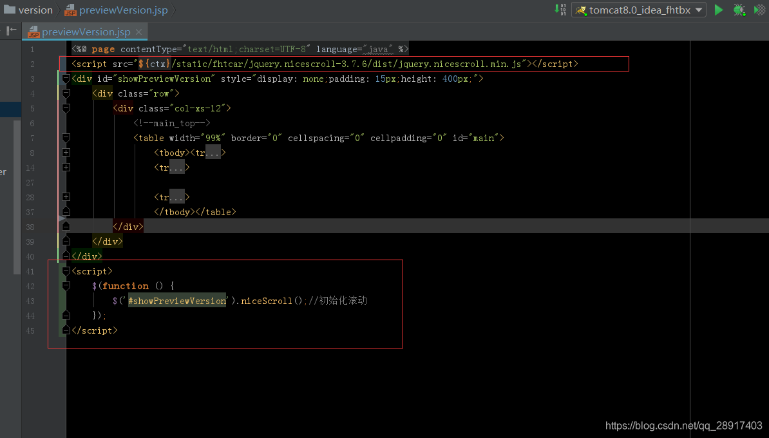Viewport: 769px width, 438px height.
Task: Collapse the script block on line 41
Action: [66, 271]
